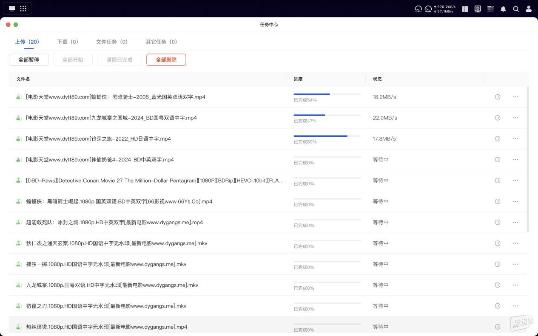The height and width of the screenshot is (336, 538).
Task: Open more options for 超能敢死队 row
Action: [x=515, y=222]
